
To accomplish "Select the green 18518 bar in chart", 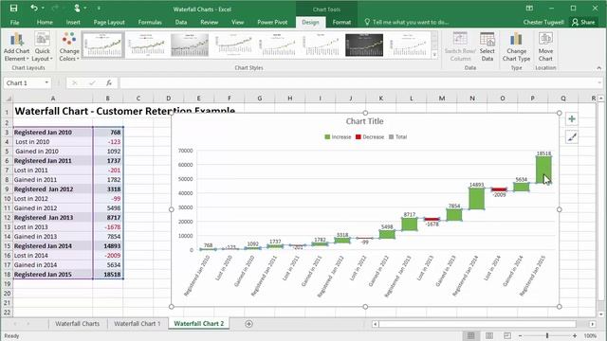I will tap(543, 169).
